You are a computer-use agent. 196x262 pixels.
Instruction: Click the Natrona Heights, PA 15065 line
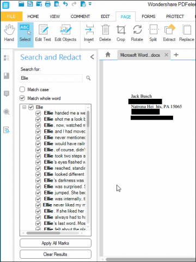pos(156,106)
